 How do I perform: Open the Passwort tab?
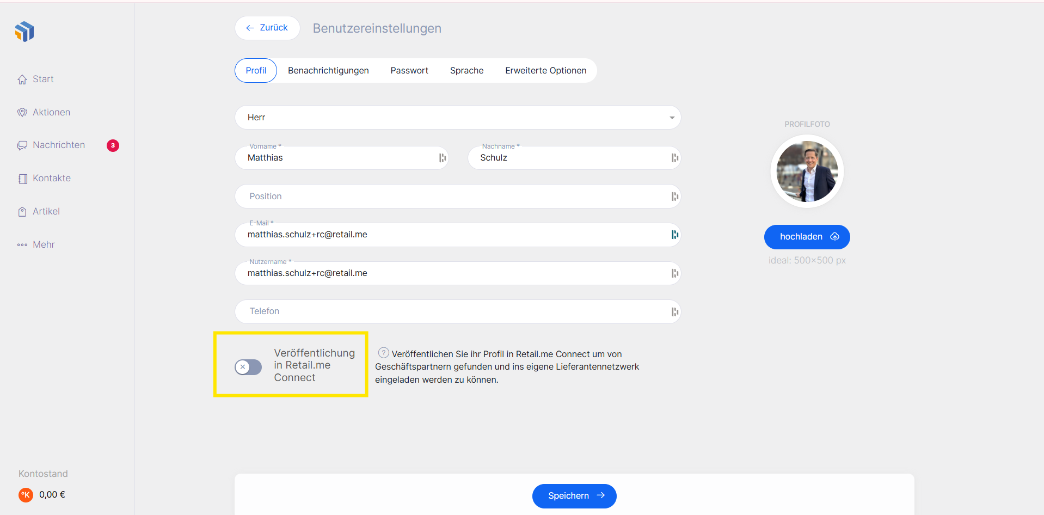pyautogui.click(x=409, y=71)
